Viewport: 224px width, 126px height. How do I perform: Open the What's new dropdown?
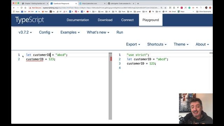click(98, 32)
